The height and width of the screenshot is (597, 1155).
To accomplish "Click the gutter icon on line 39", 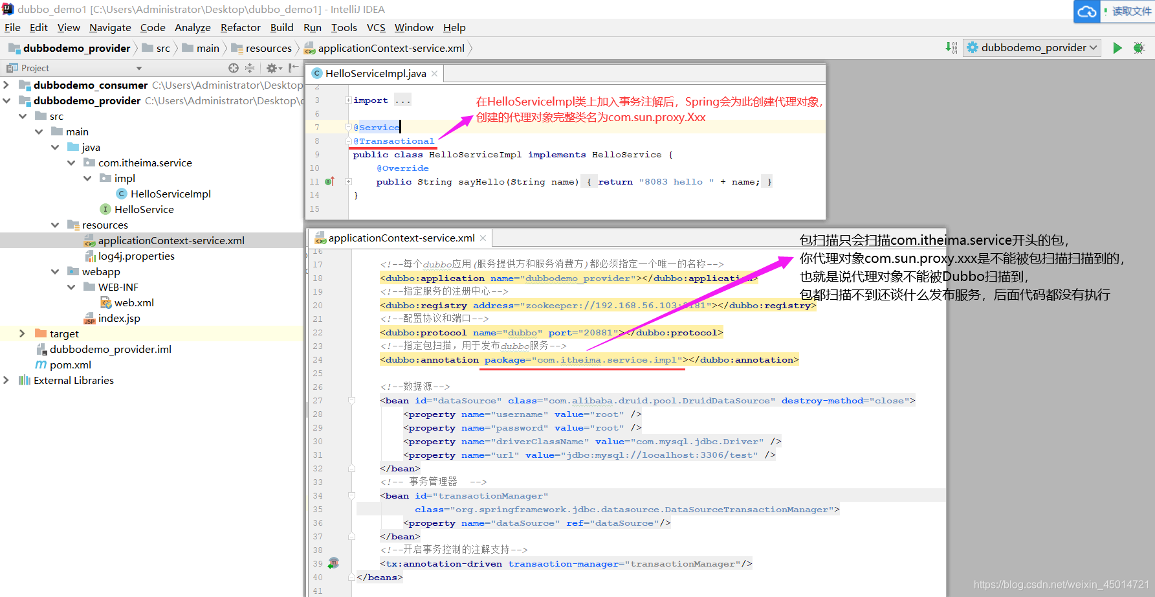I will pos(333,563).
